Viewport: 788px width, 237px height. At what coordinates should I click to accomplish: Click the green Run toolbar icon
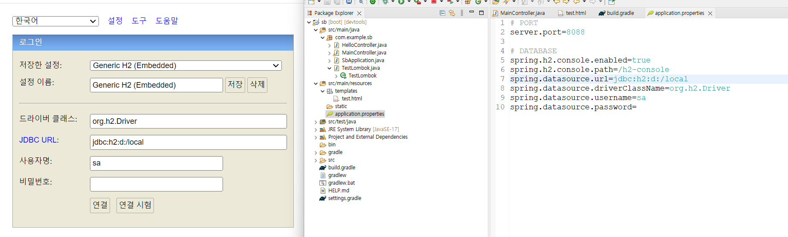click(401, 2)
